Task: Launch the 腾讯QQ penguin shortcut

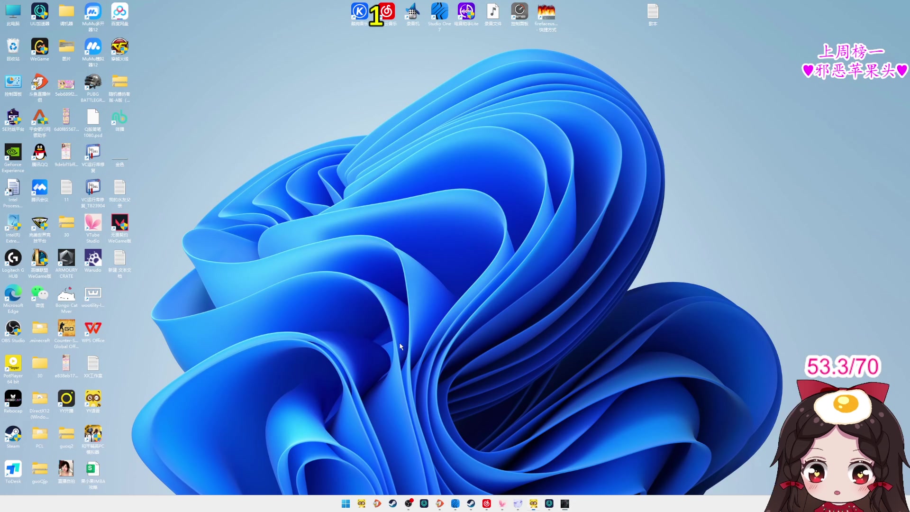Action: [40, 155]
